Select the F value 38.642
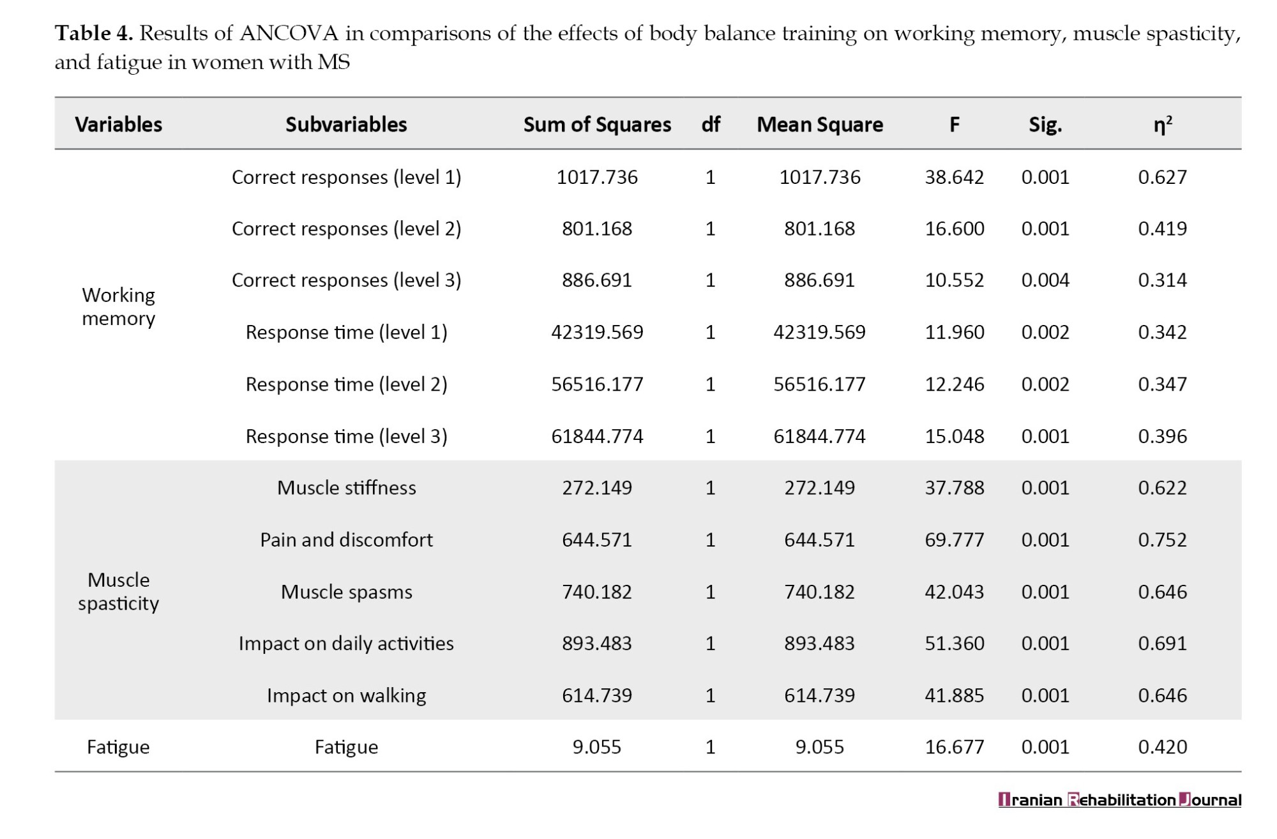The height and width of the screenshot is (839, 1277). (955, 177)
